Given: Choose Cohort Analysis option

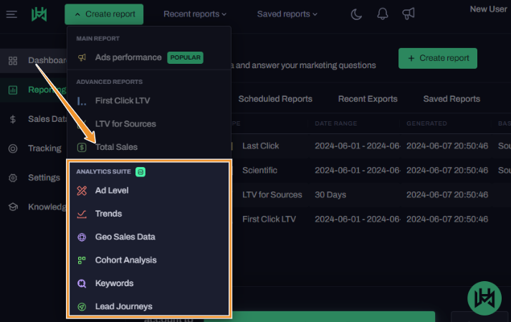Looking at the screenshot, I should pyautogui.click(x=125, y=260).
